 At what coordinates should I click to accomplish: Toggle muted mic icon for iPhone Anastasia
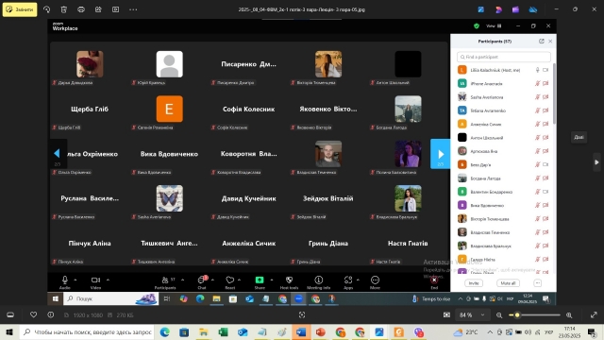(x=537, y=84)
